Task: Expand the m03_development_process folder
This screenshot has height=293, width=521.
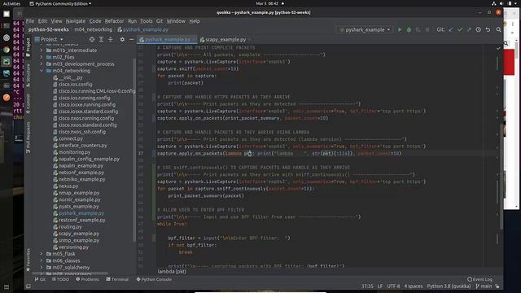Action: pos(42,63)
